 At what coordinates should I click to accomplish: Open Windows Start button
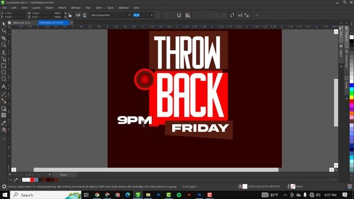pyautogui.click(x=5, y=195)
